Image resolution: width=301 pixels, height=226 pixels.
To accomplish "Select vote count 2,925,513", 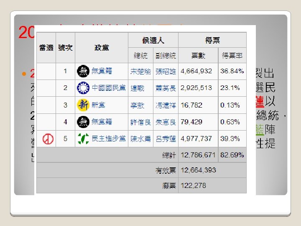I will point(196,88).
